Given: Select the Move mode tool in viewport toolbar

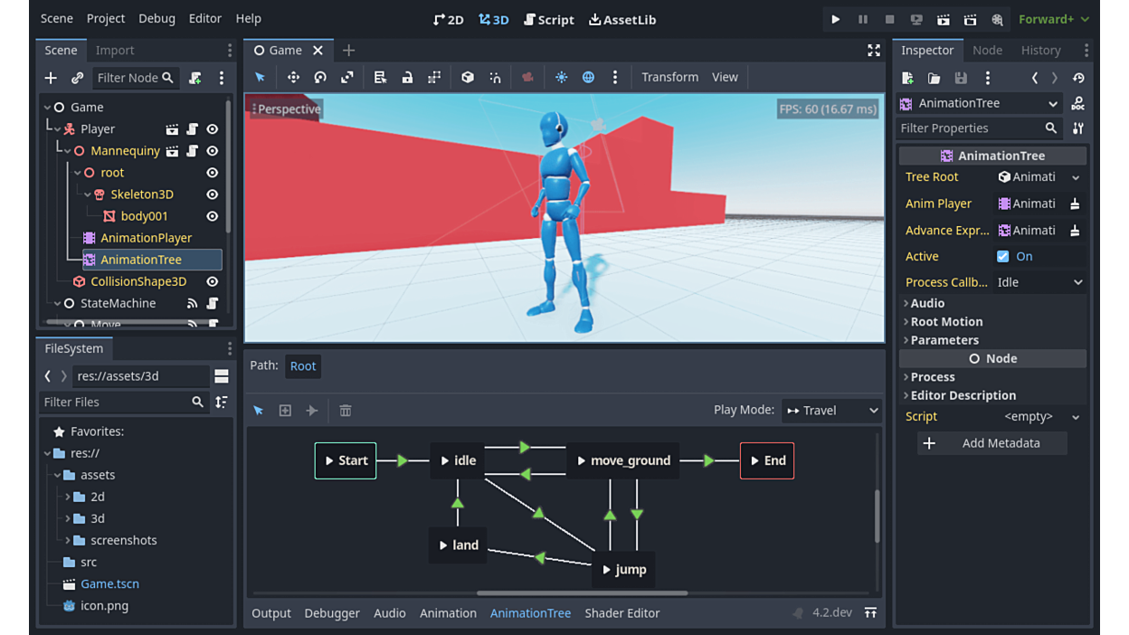Looking at the screenshot, I should (x=293, y=78).
